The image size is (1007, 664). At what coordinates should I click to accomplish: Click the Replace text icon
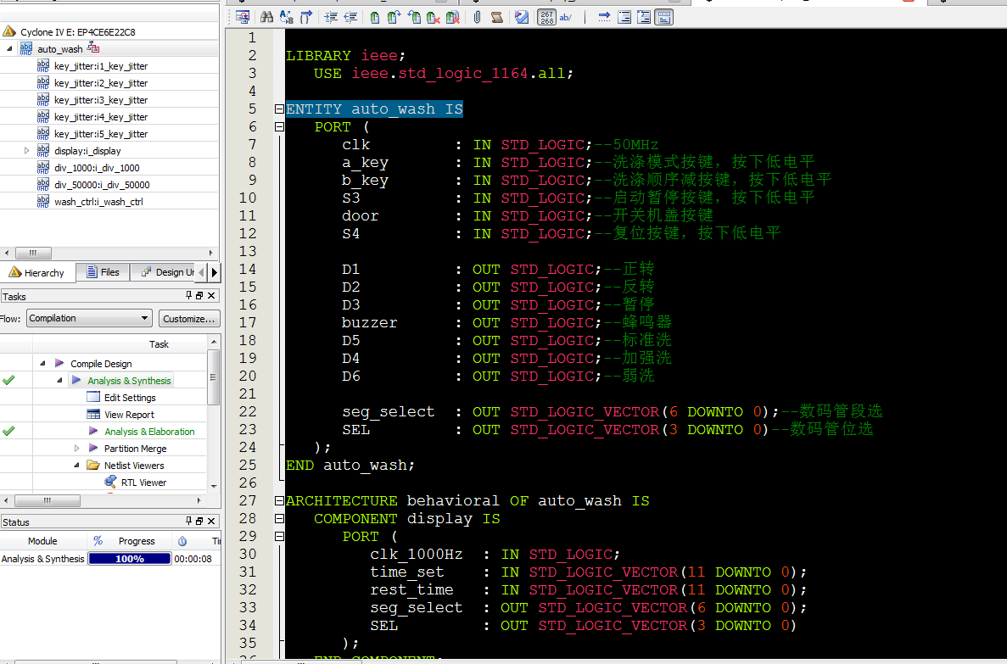pos(286,17)
